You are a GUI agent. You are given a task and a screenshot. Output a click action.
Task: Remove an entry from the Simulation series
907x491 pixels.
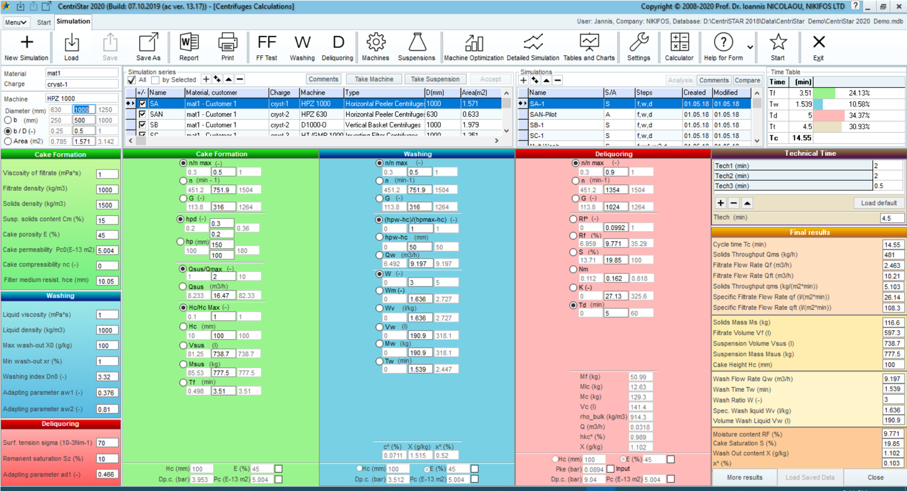coord(240,79)
